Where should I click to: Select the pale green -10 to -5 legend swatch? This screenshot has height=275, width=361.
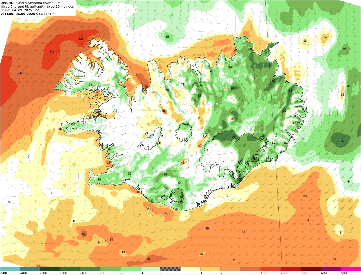point(150,269)
